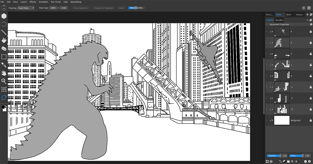Click the single plus add layer icon

(x=296, y=161)
